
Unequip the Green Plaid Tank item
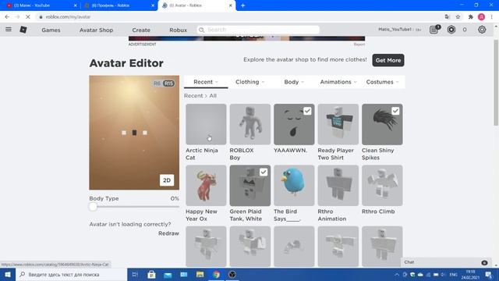pos(250,186)
